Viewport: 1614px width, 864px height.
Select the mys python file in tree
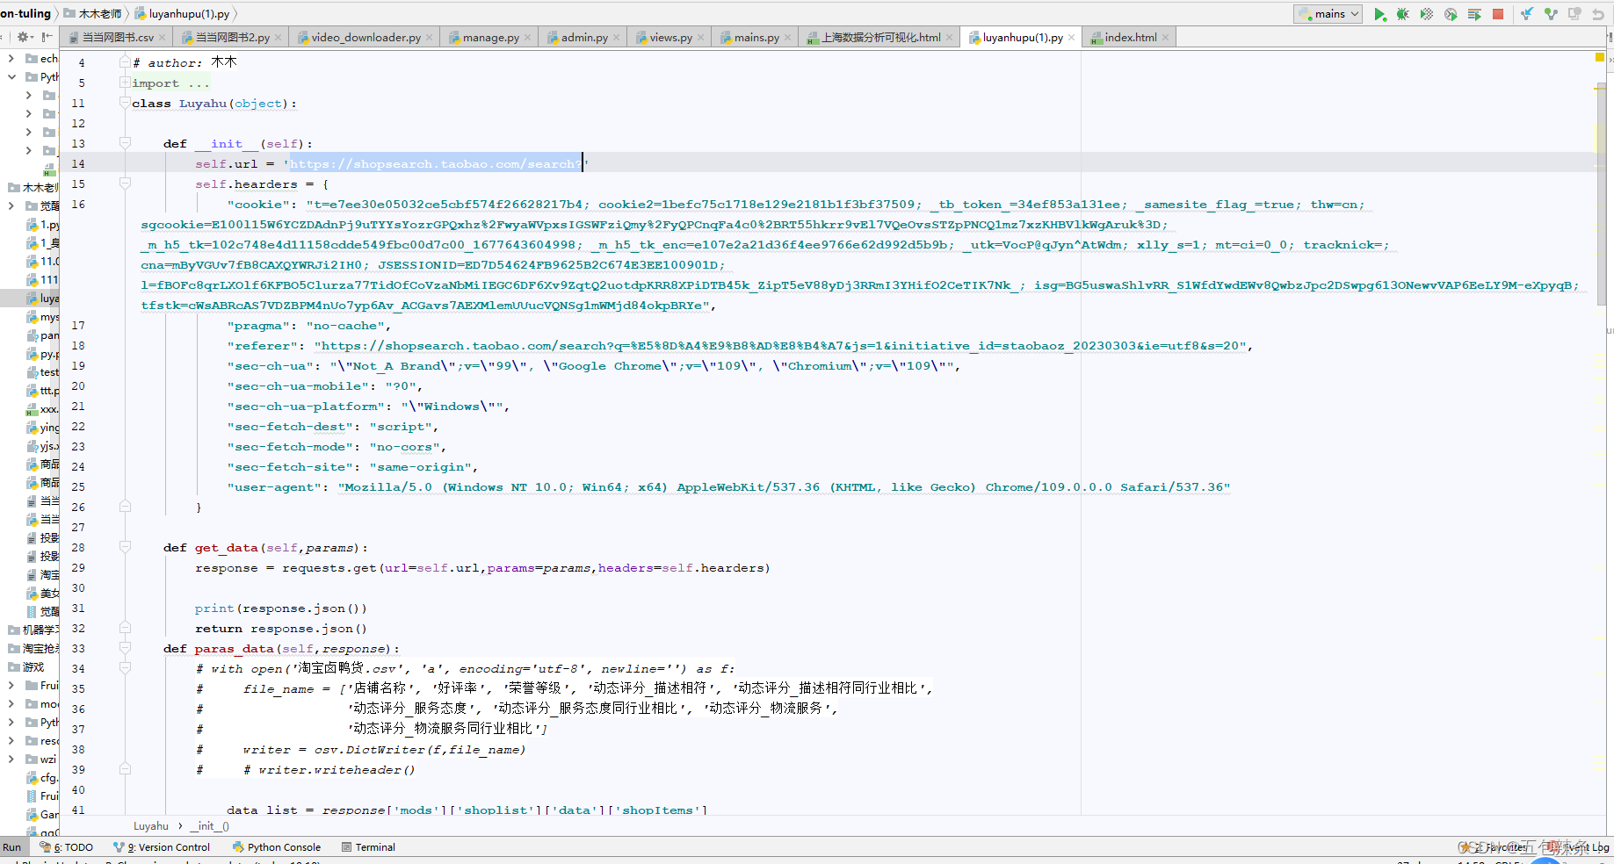43,317
